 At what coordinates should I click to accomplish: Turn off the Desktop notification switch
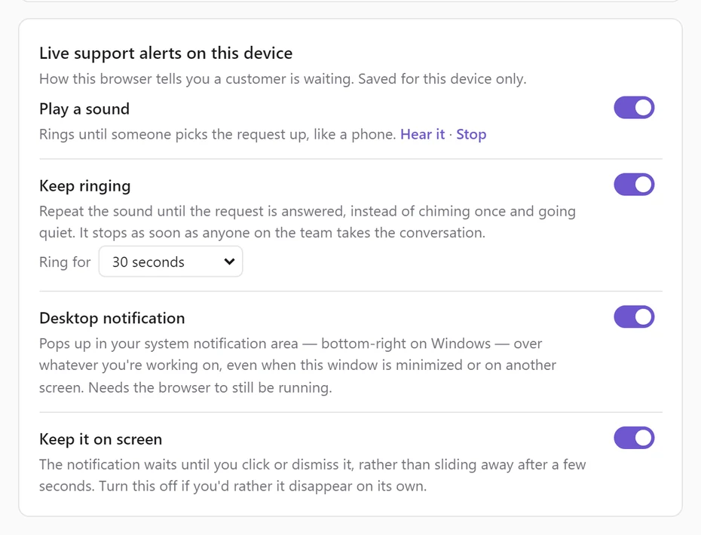pyautogui.click(x=634, y=317)
